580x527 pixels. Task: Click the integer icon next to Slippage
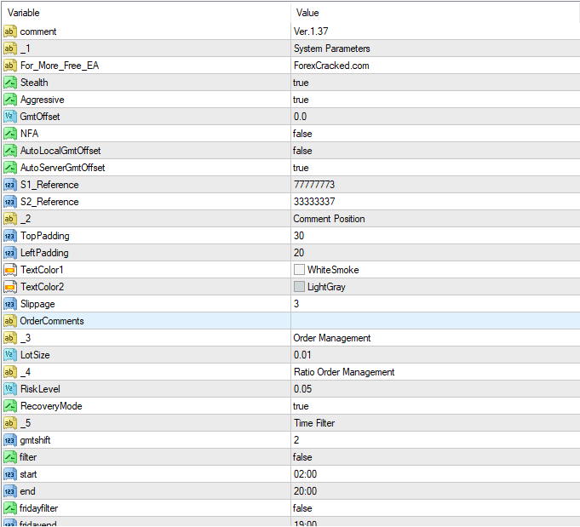10,304
